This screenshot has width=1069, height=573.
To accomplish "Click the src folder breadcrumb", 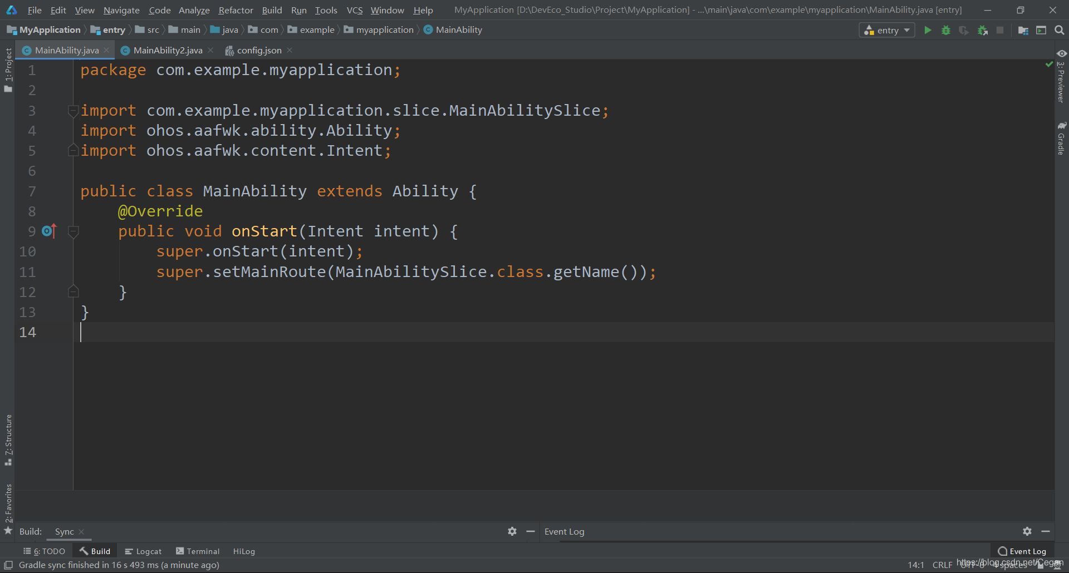I will 148,30.
